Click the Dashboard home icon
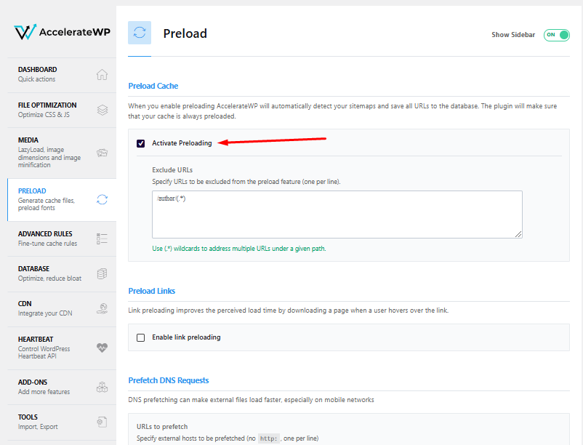The height and width of the screenshot is (445, 583). [x=102, y=74]
